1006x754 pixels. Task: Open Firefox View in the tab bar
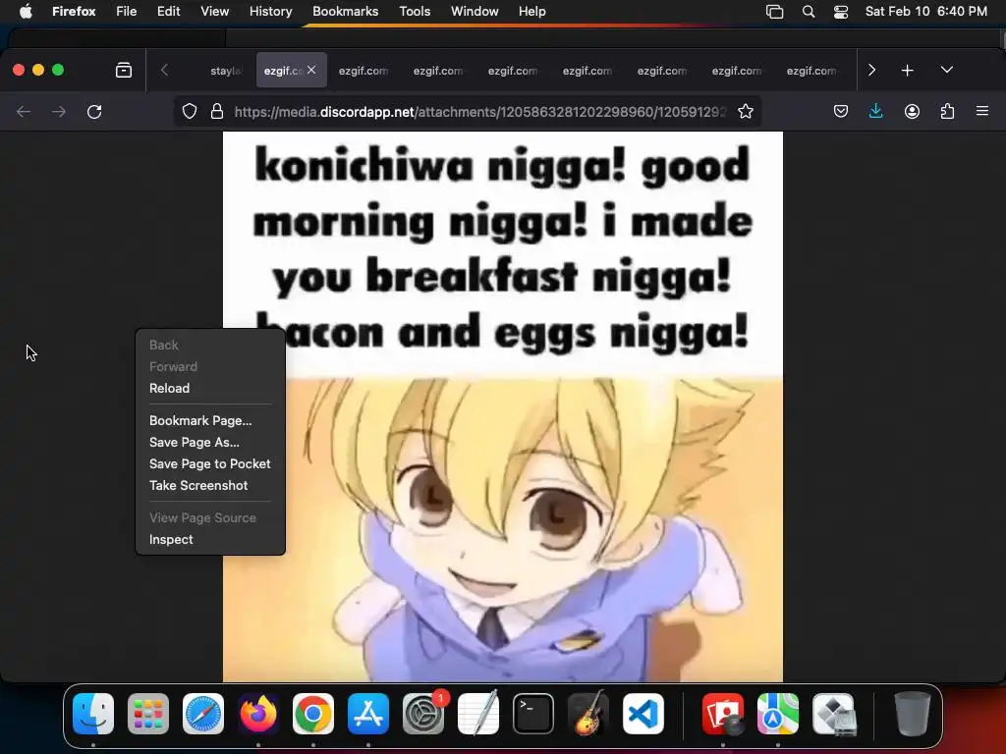(x=124, y=70)
